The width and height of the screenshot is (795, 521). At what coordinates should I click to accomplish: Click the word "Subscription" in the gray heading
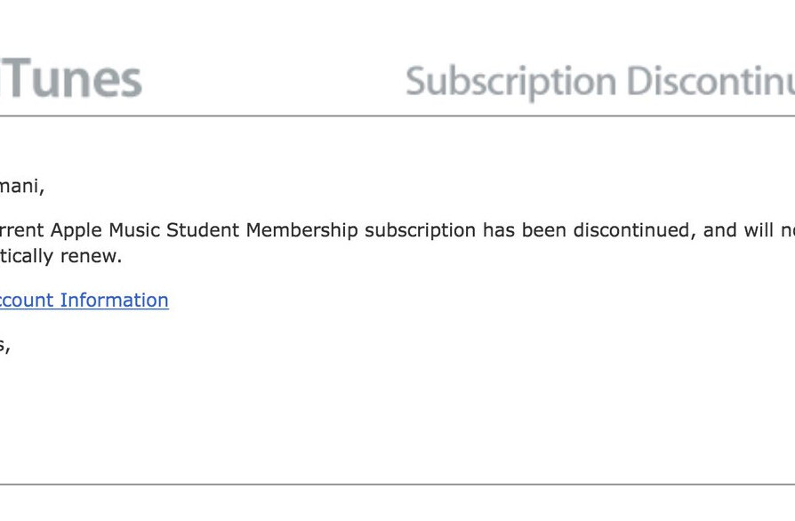[x=511, y=81]
